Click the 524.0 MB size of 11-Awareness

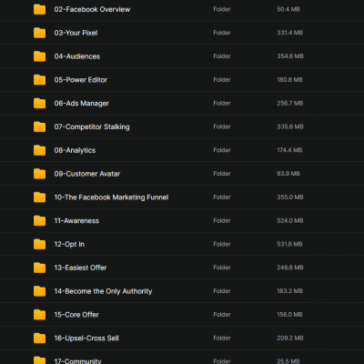point(290,221)
